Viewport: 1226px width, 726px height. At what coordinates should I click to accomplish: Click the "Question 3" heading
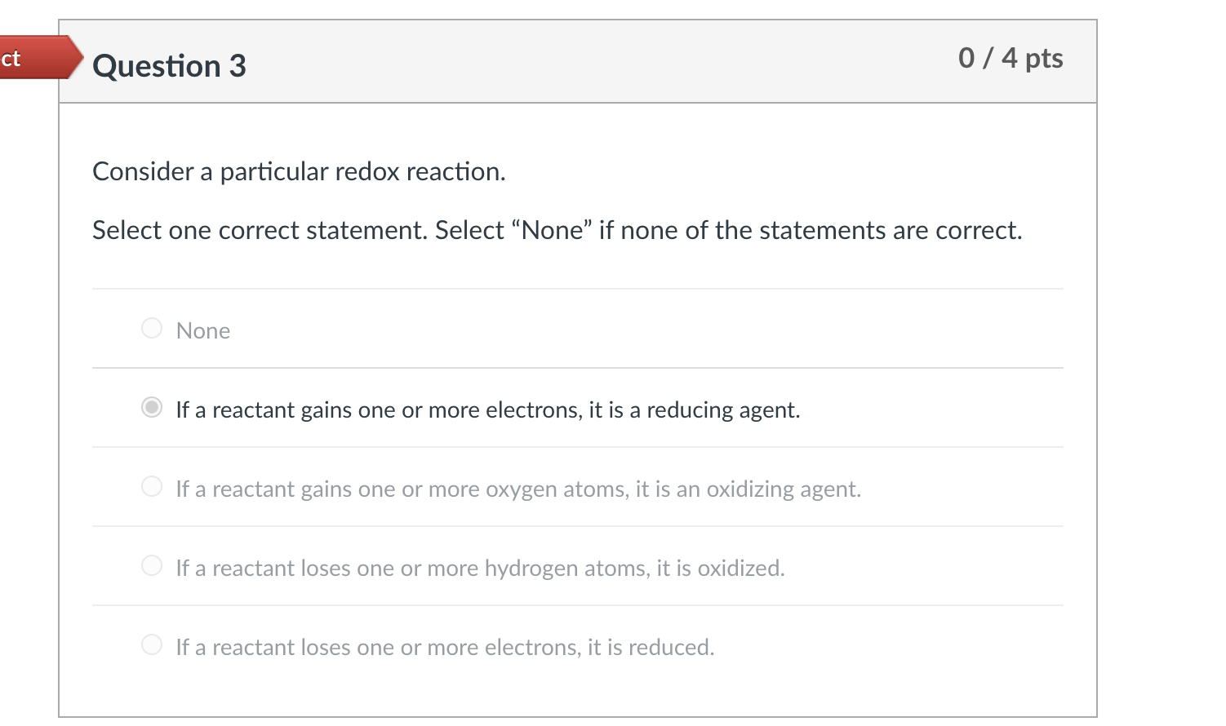169,65
